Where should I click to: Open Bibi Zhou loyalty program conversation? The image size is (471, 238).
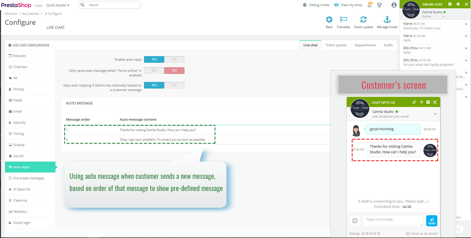coord(435,62)
